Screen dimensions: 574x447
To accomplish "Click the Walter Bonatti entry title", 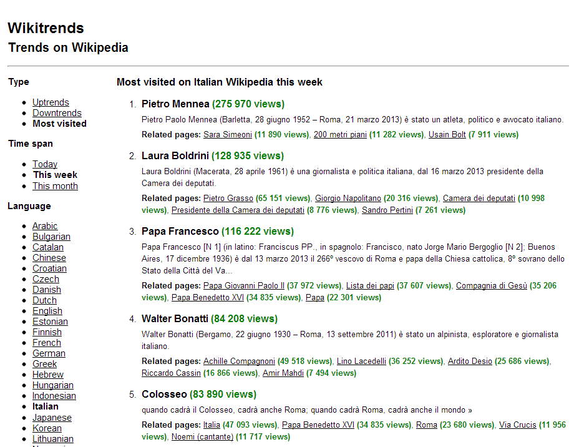I will [x=175, y=318].
